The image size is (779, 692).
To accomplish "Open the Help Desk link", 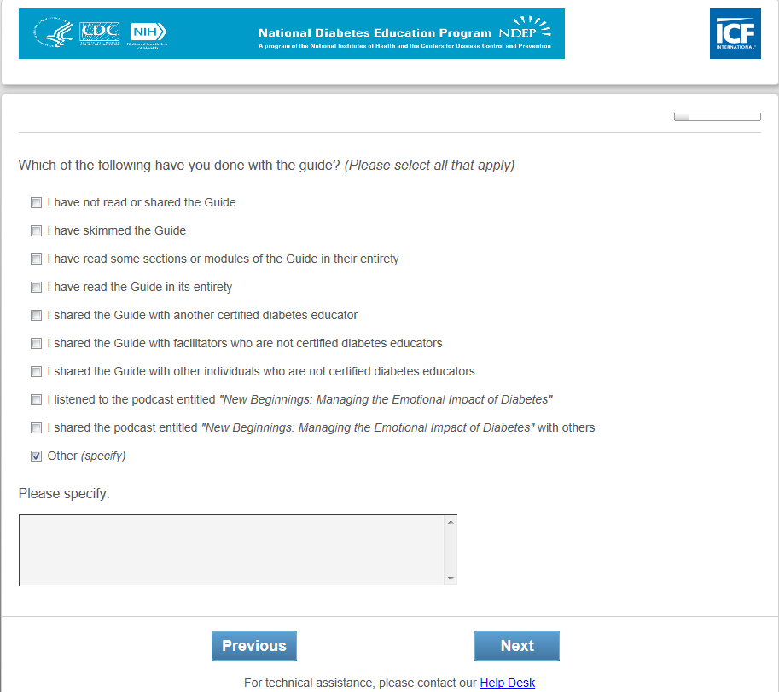I will (x=507, y=683).
